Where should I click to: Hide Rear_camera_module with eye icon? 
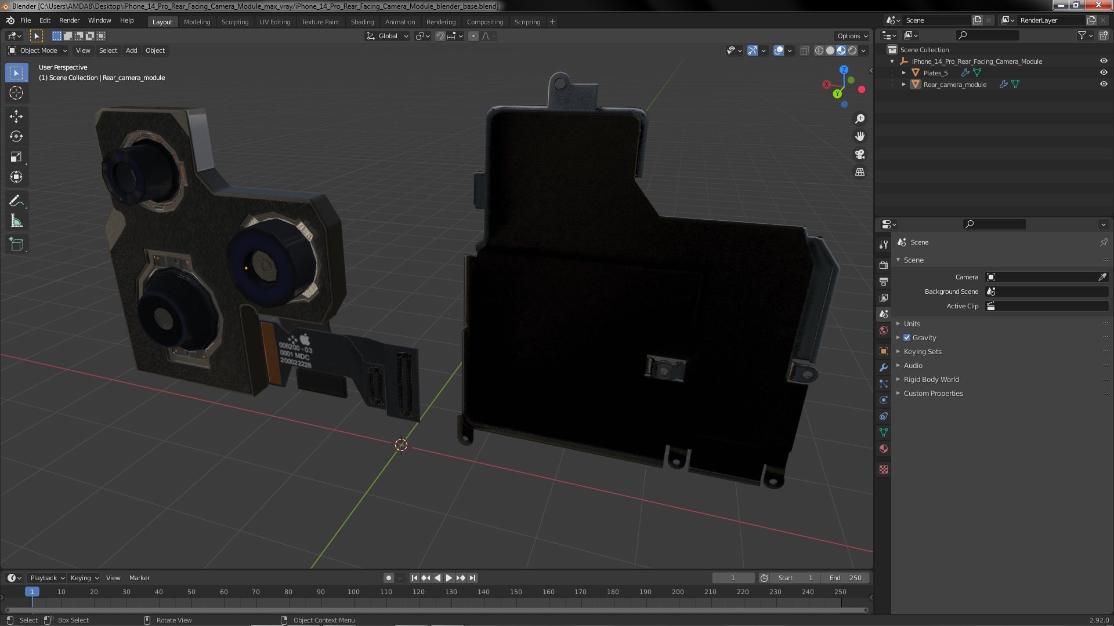1104,85
